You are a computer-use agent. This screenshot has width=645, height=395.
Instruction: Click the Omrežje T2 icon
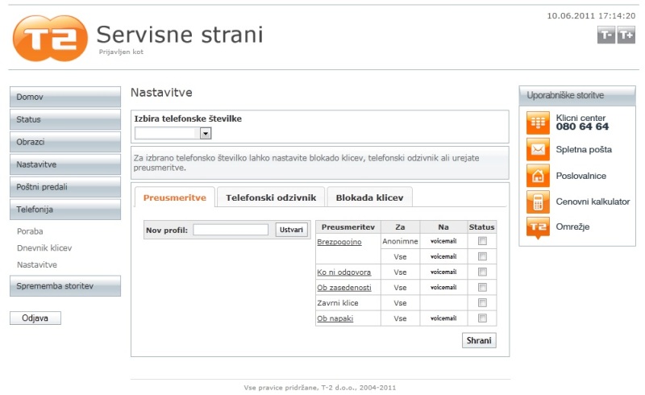538,227
